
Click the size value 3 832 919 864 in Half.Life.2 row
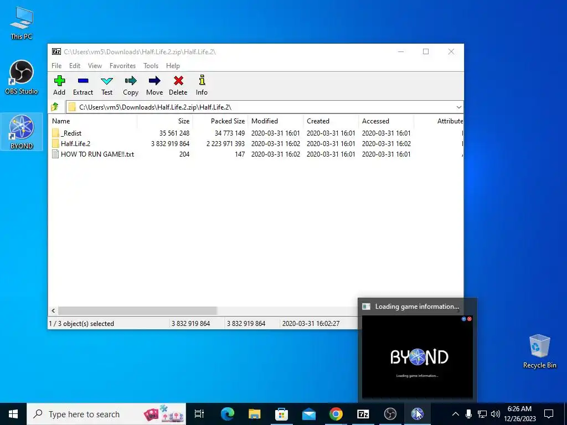coord(171,143)
